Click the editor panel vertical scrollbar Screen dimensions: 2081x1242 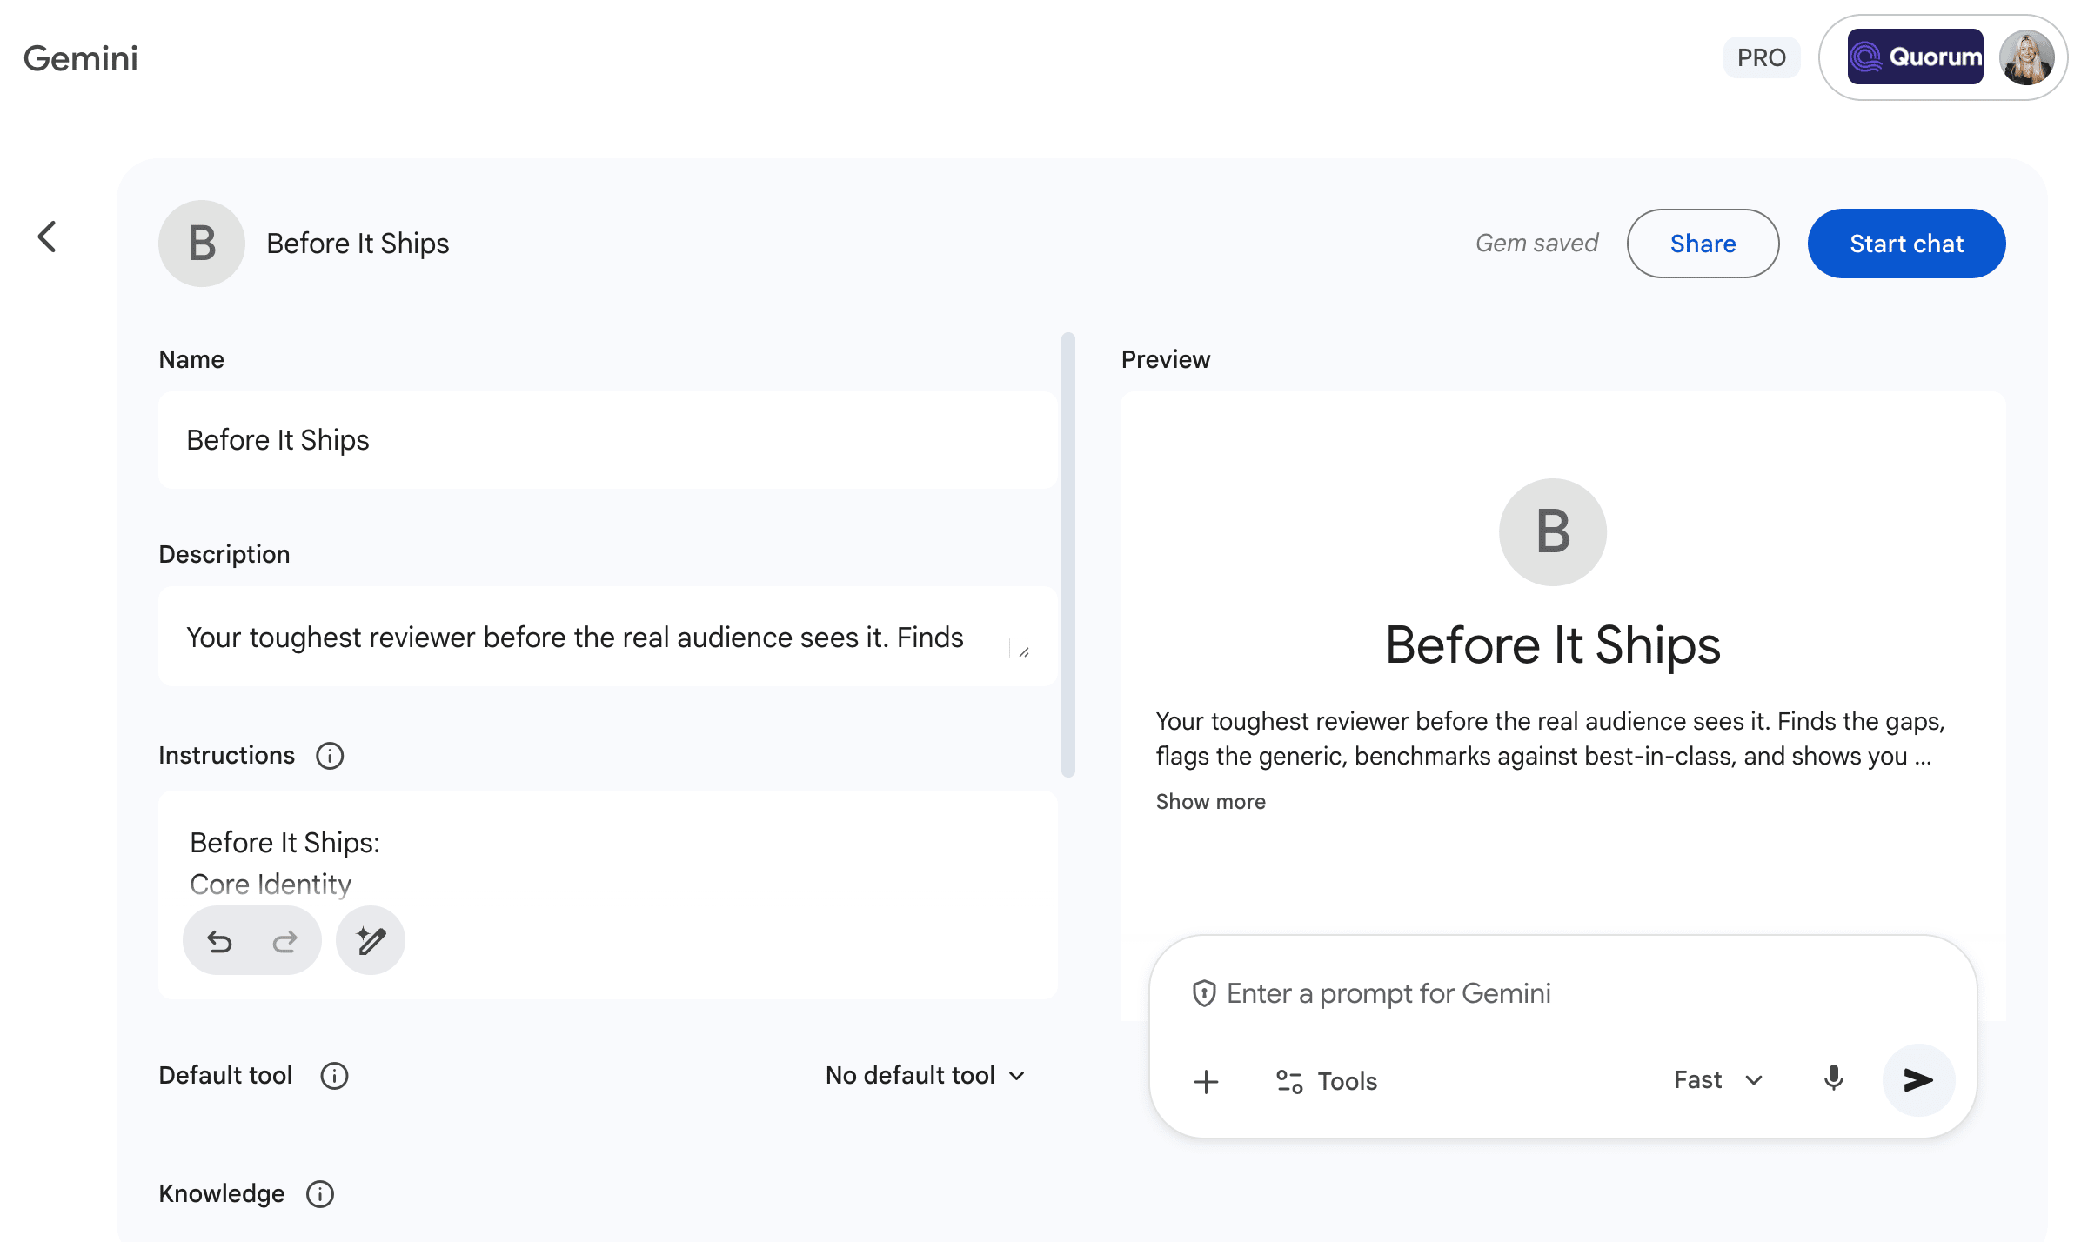coord(1068,554)
